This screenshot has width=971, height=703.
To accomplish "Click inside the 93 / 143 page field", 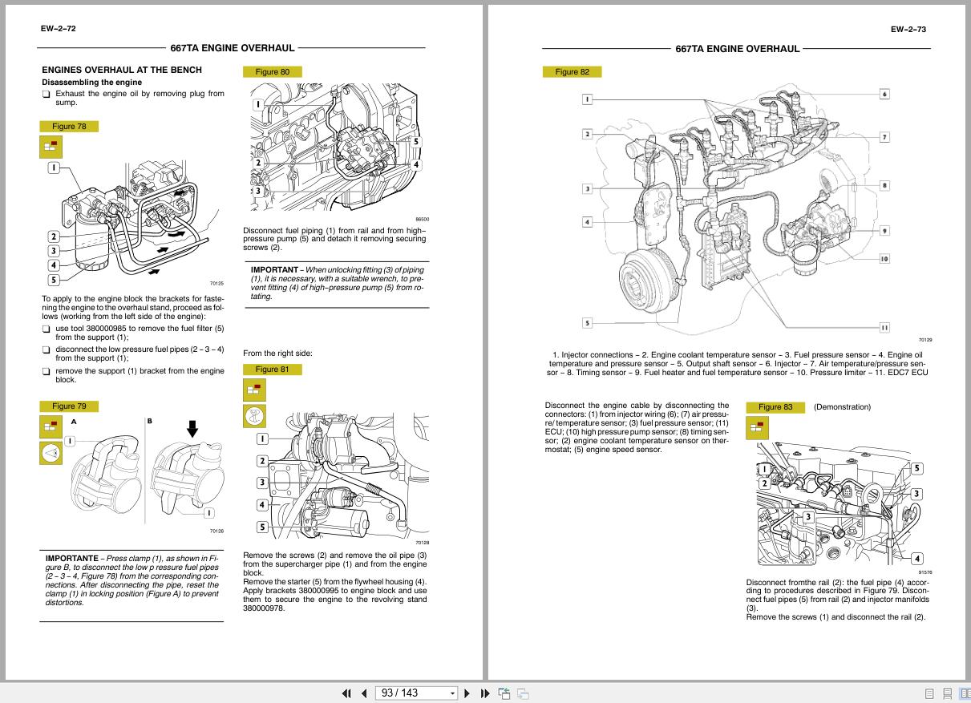I will tap(405, 693).
